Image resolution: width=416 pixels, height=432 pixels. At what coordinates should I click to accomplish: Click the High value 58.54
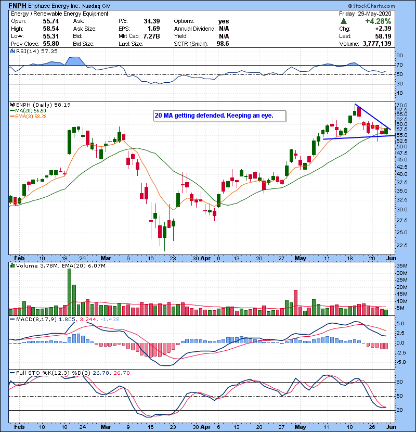tap(50, 29)
